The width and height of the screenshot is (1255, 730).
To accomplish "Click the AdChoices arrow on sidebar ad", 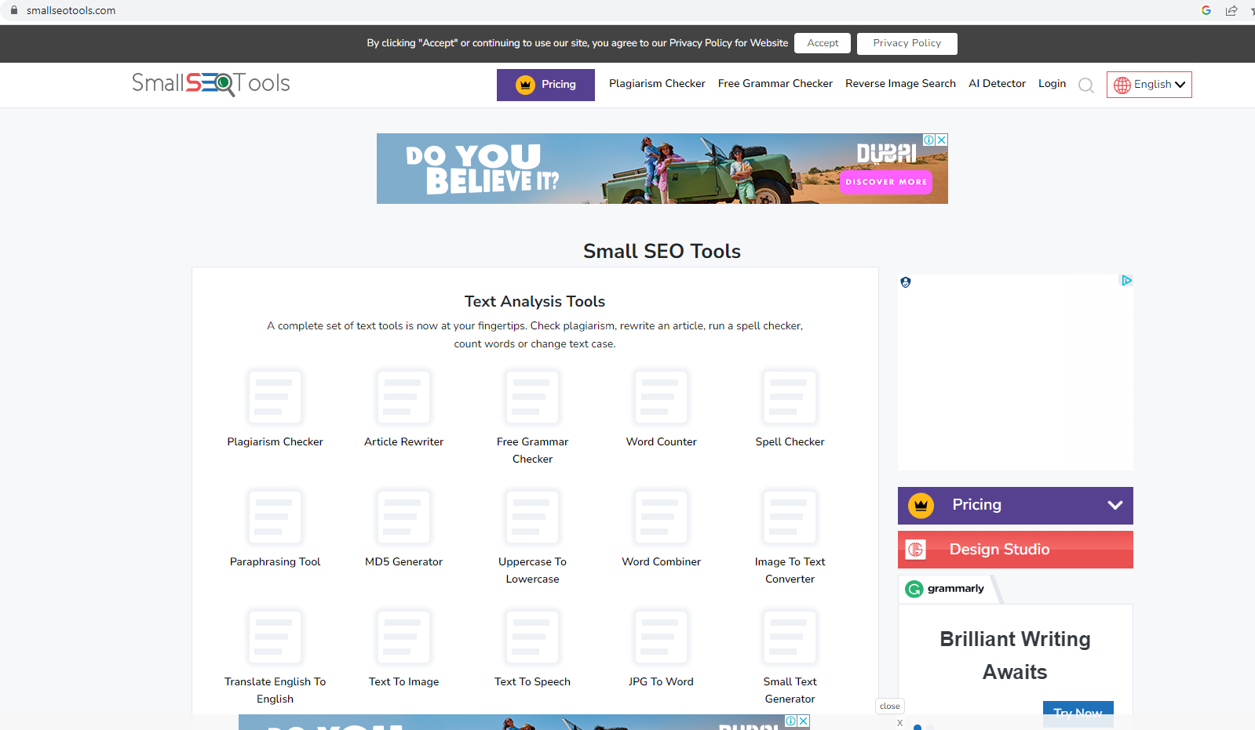I will pyautogui.click(x=1127, y=280).
